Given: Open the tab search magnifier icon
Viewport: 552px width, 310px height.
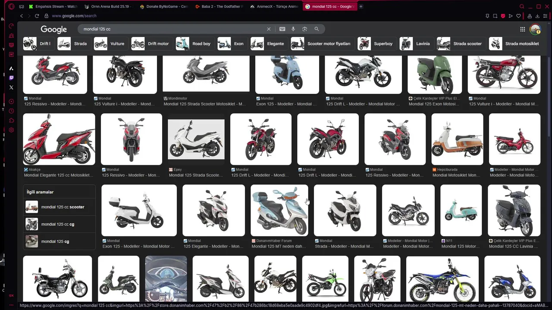Looking at the screenshot, I should pos(522,6).
